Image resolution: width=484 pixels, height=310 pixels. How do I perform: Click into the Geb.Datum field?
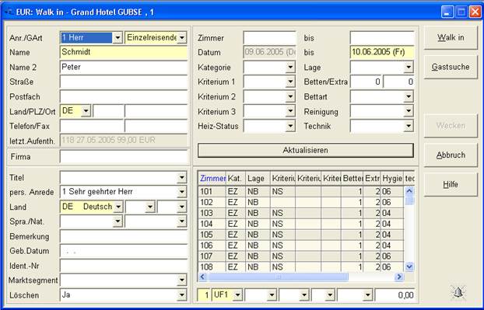click(124, 251)
